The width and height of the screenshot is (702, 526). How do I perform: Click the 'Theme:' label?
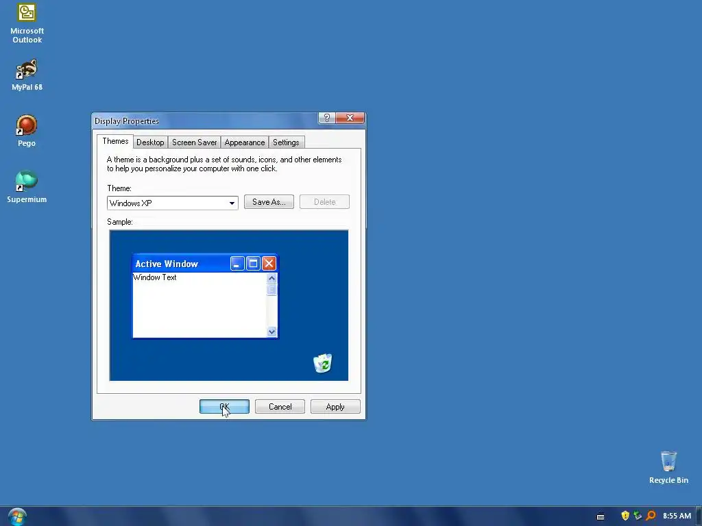click(x=119, y=188)
